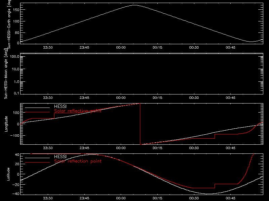Click 00:15 under the Longitude plot
Image resolution: width=269 pixels, height=201 pixels.
click(157, 148)
